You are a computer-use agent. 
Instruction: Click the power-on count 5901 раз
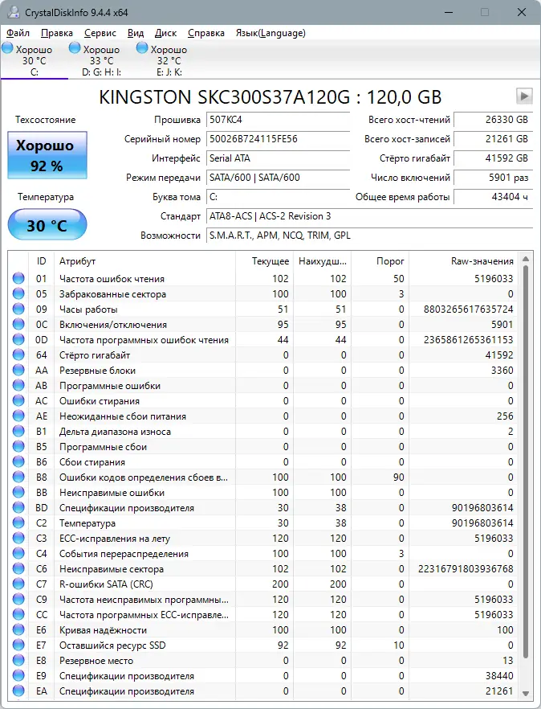tap(493, 178)
